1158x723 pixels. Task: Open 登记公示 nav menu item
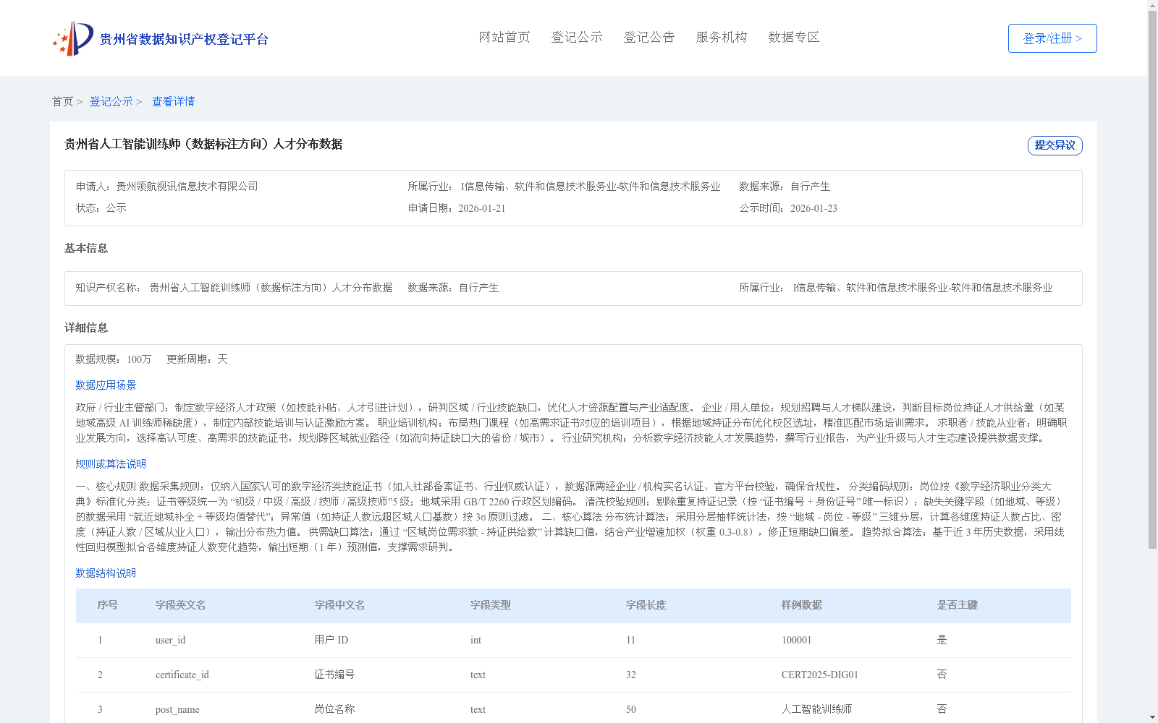pyautogui.click(x=577, y=38)
